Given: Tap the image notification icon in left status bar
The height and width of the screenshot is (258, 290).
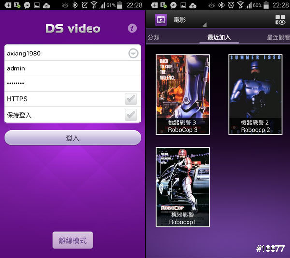Looking at the screenshot, I should click(x=37, y=5).
